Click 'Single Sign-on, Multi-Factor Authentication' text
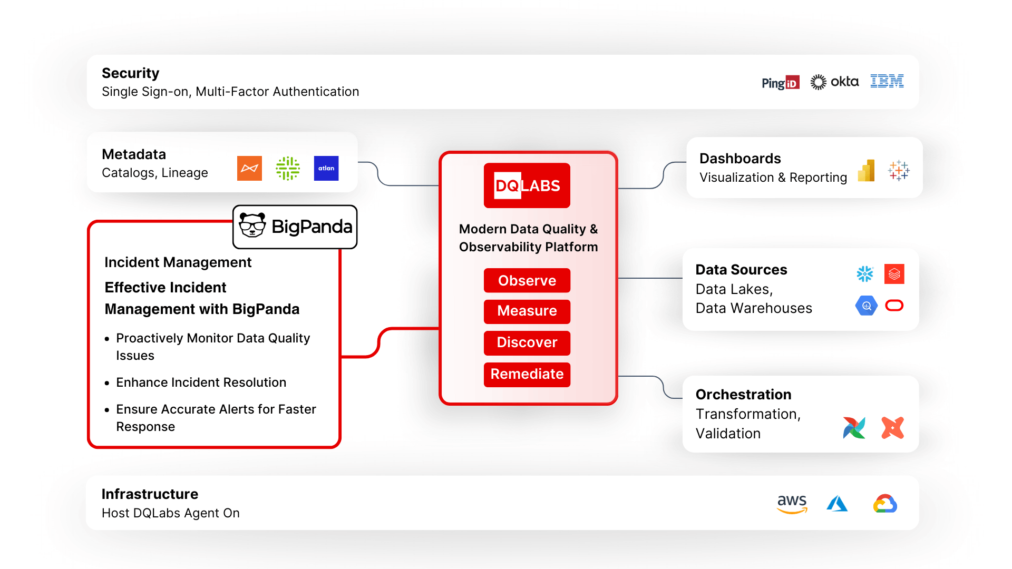The image size is (1012, 569). [x=230, y=92]
